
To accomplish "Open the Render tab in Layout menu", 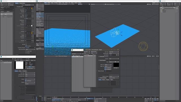I will [x=60, y=3].
